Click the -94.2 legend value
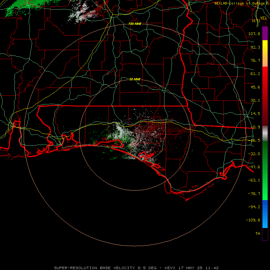The width and height of the screenshot is (270, 270). (x=254, y=207)
